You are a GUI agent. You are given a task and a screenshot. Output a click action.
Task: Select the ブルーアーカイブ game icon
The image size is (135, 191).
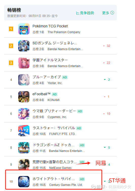click(24, 80)
